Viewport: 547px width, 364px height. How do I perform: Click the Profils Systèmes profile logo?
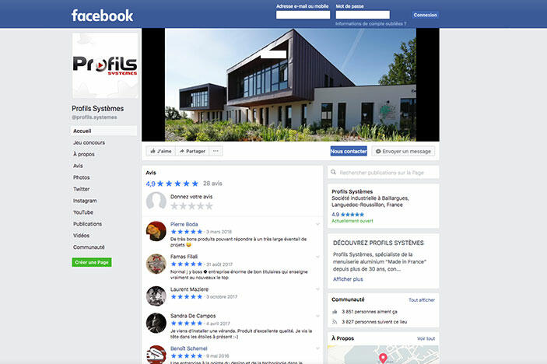tap(105, 65)
